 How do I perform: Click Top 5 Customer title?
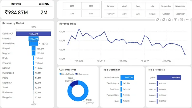pyautogui.click(x=111, y=70)
